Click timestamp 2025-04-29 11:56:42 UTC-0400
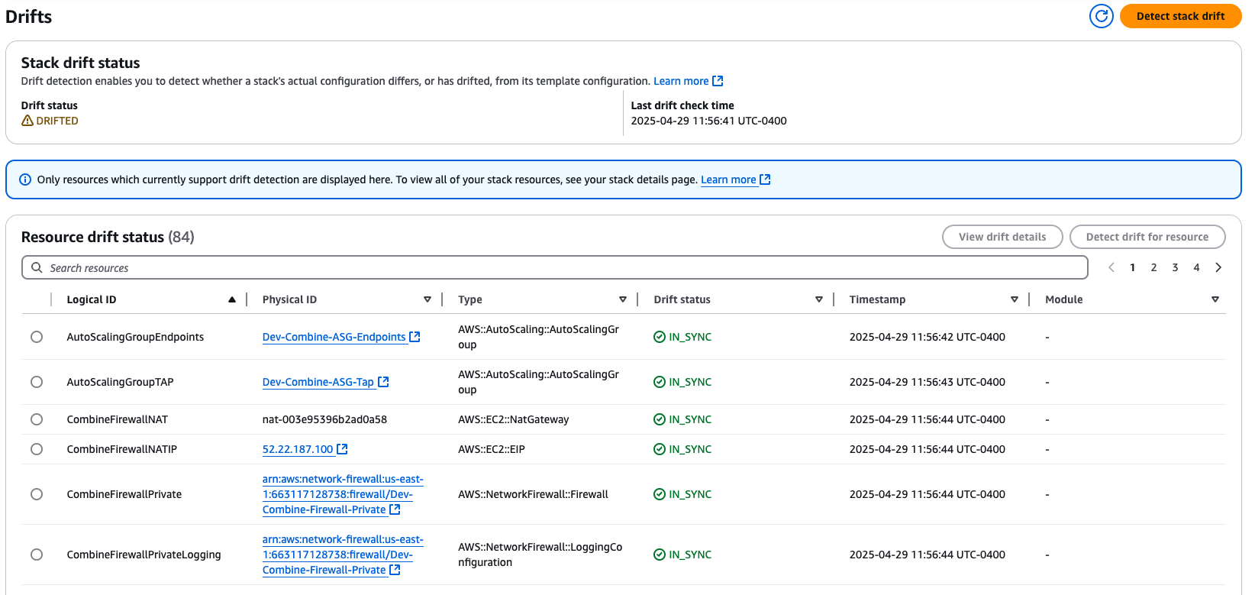 pyautogui.click(x=928, y=337)
